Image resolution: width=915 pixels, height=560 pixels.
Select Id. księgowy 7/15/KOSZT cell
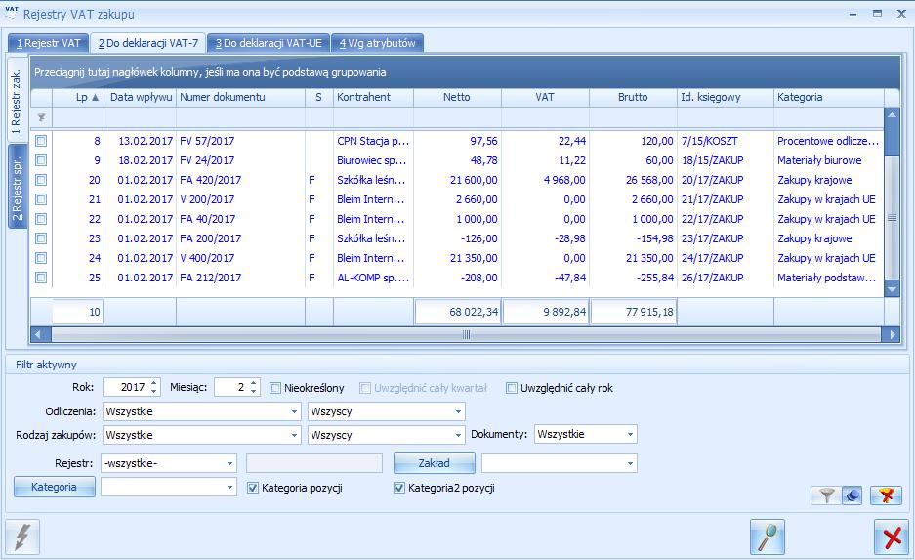click(x=726, y=141)
